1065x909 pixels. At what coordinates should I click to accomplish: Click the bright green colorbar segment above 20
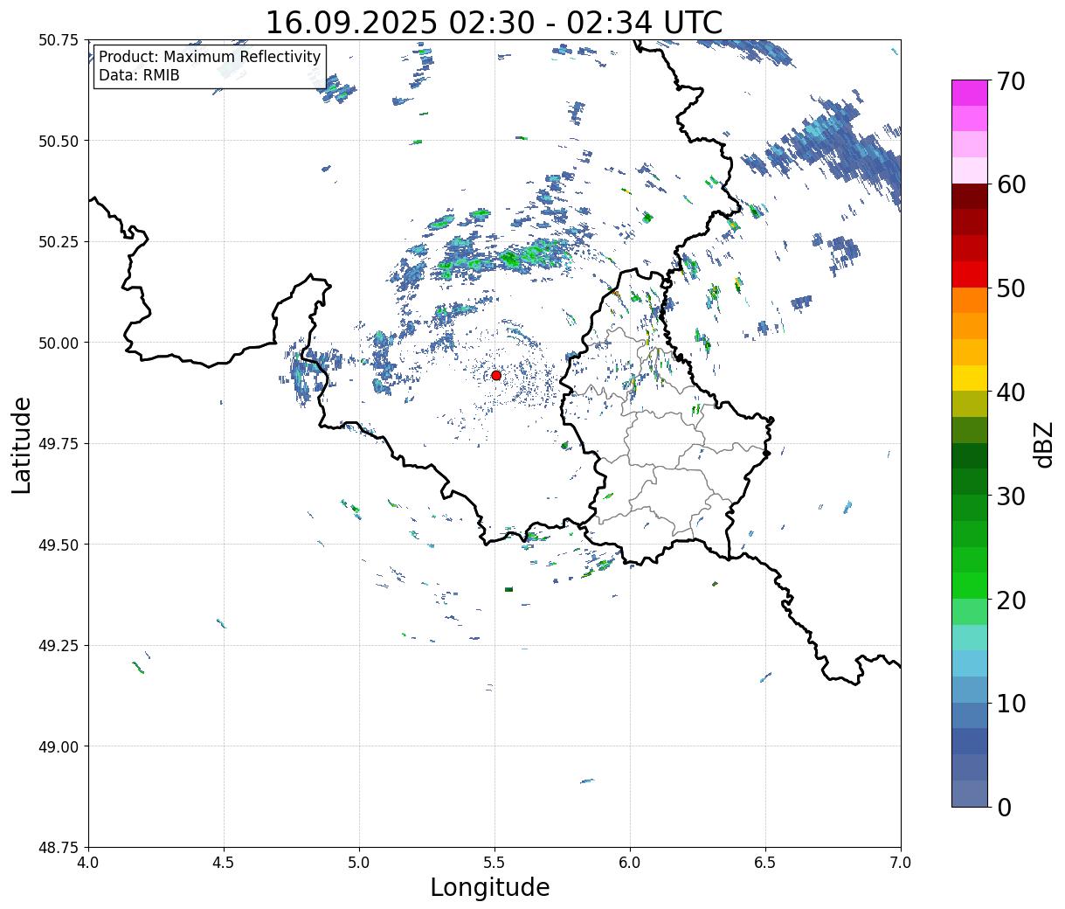click(x=970, y=586)
